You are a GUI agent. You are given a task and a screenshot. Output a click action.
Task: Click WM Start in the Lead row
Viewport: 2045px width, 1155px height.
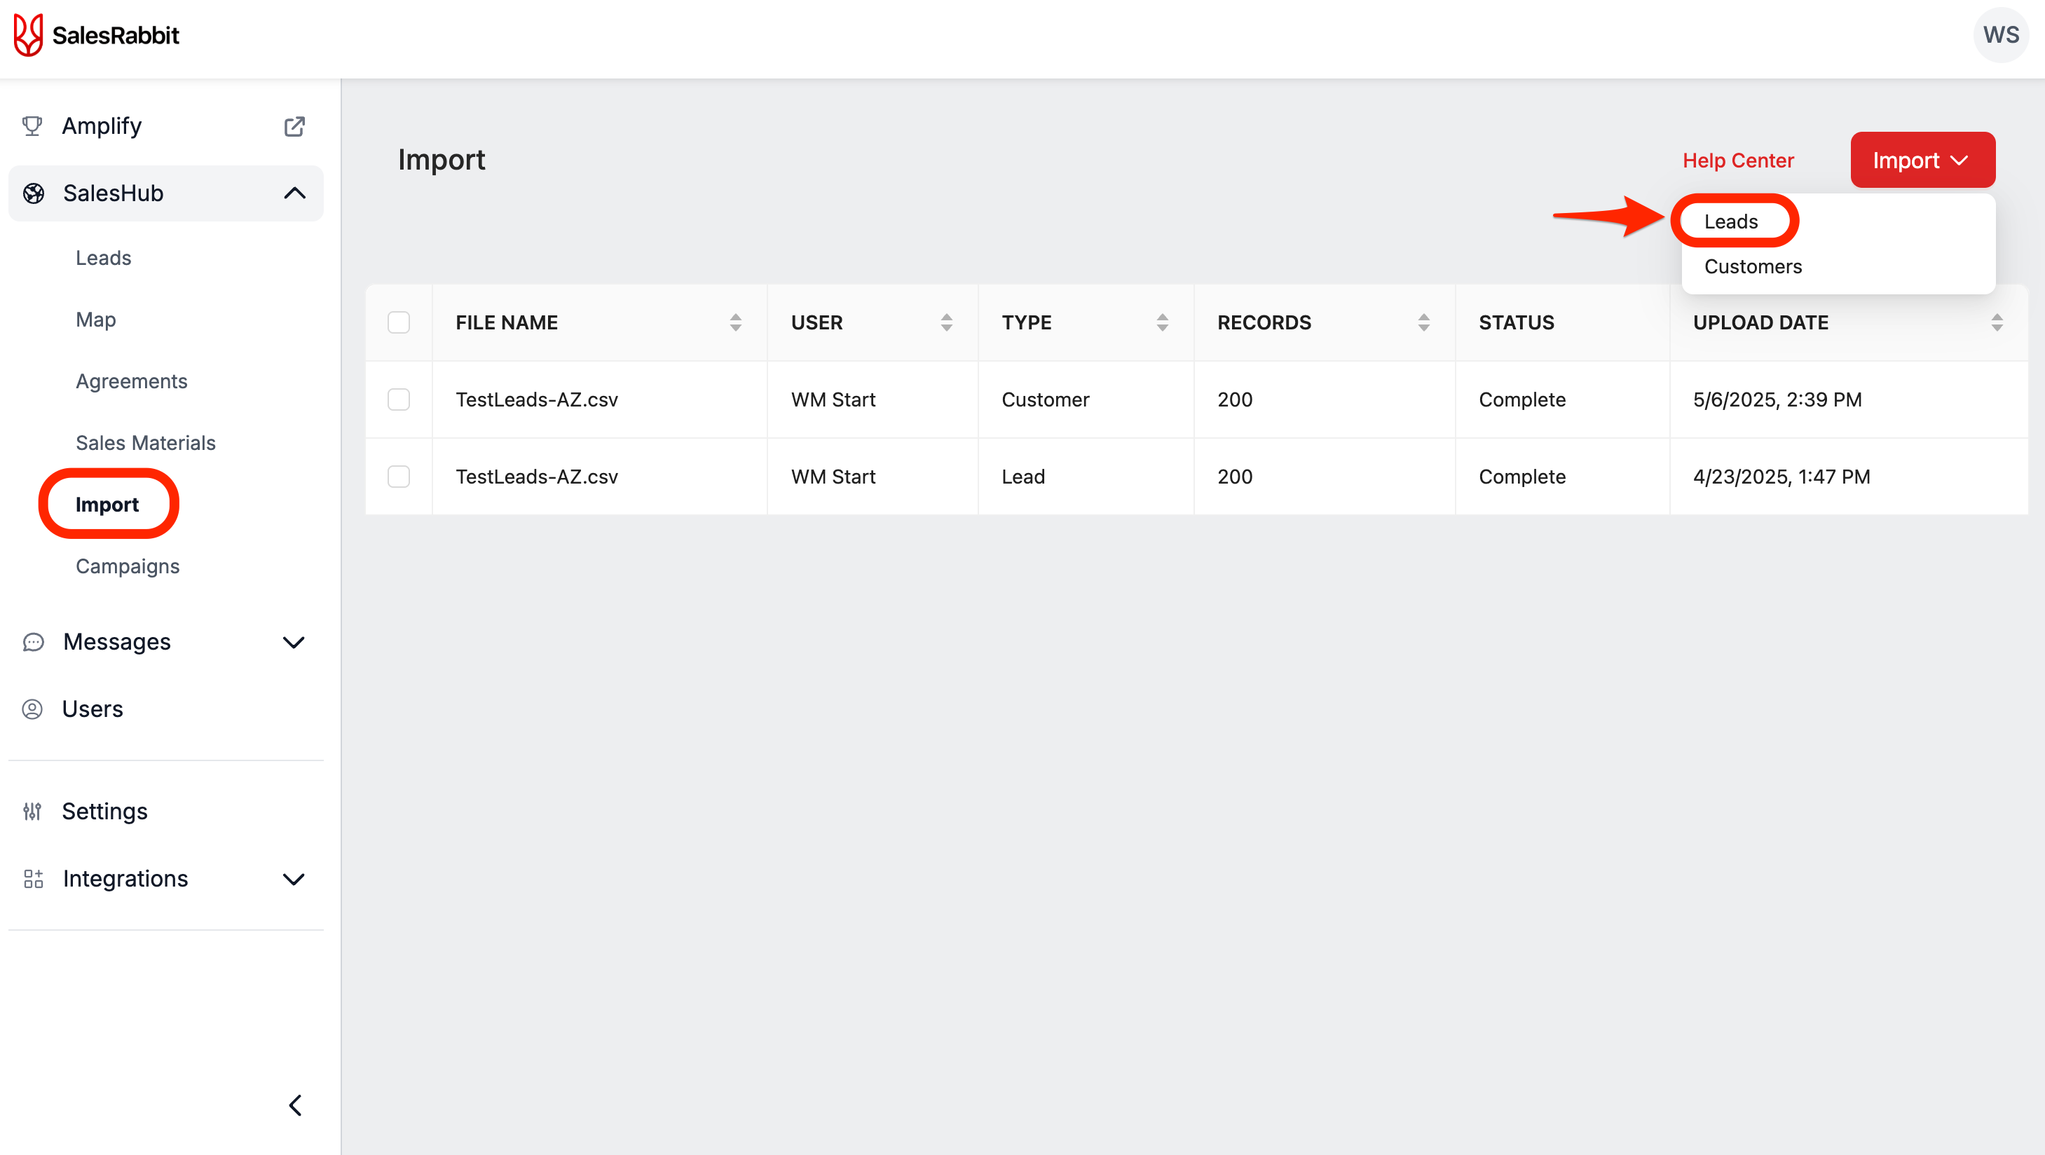[x=833, y=477]
